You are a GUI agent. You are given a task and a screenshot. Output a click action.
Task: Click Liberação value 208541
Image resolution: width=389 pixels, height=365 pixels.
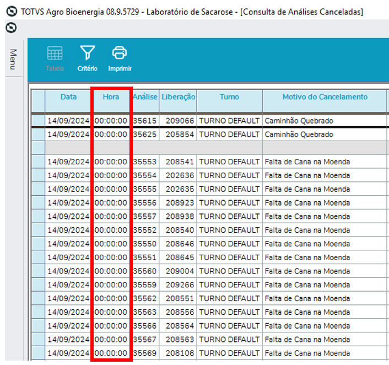click(180, 162)
